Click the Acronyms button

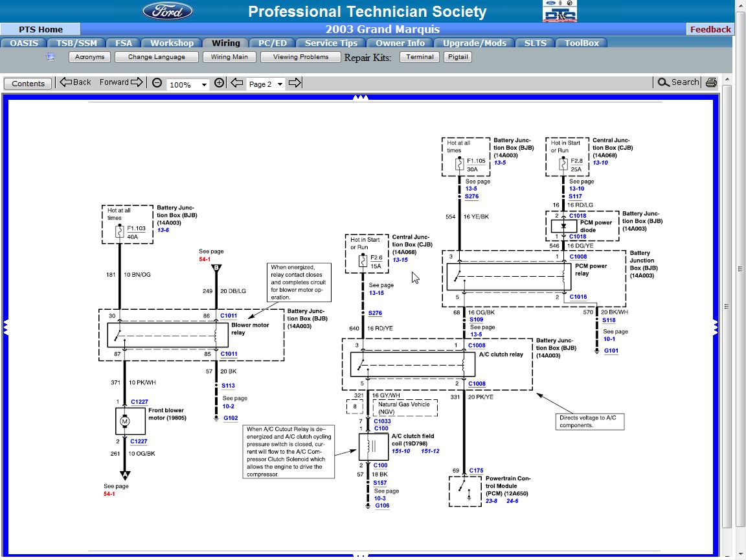(x=89, y=57)
